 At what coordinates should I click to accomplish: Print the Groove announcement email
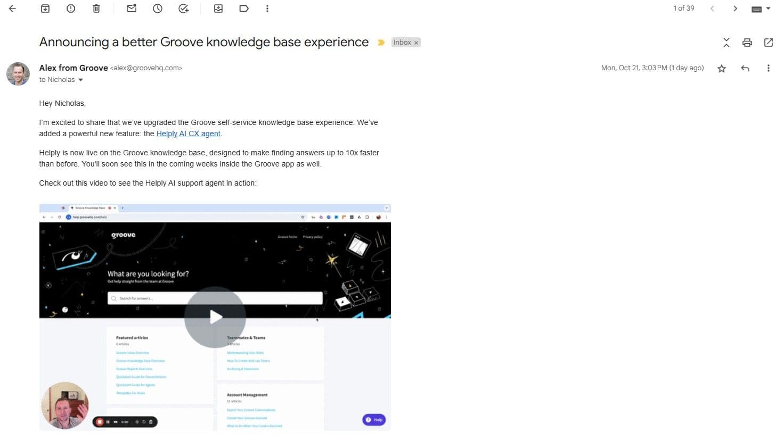747,42
